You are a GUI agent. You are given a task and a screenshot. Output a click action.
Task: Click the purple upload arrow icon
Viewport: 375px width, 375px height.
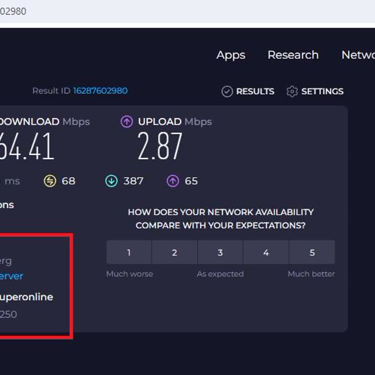point(127,122)
